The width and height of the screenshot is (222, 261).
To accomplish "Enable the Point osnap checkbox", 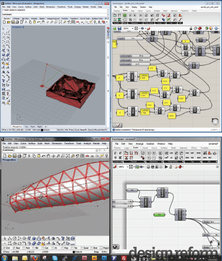I will coord(24,248).
